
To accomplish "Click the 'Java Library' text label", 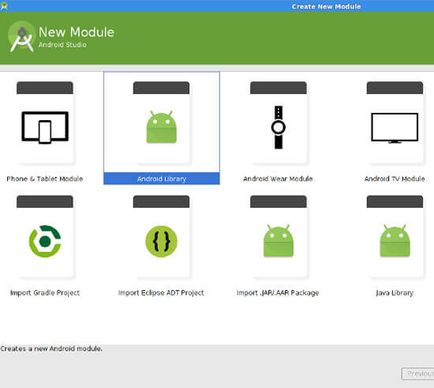I will (395, 292).
